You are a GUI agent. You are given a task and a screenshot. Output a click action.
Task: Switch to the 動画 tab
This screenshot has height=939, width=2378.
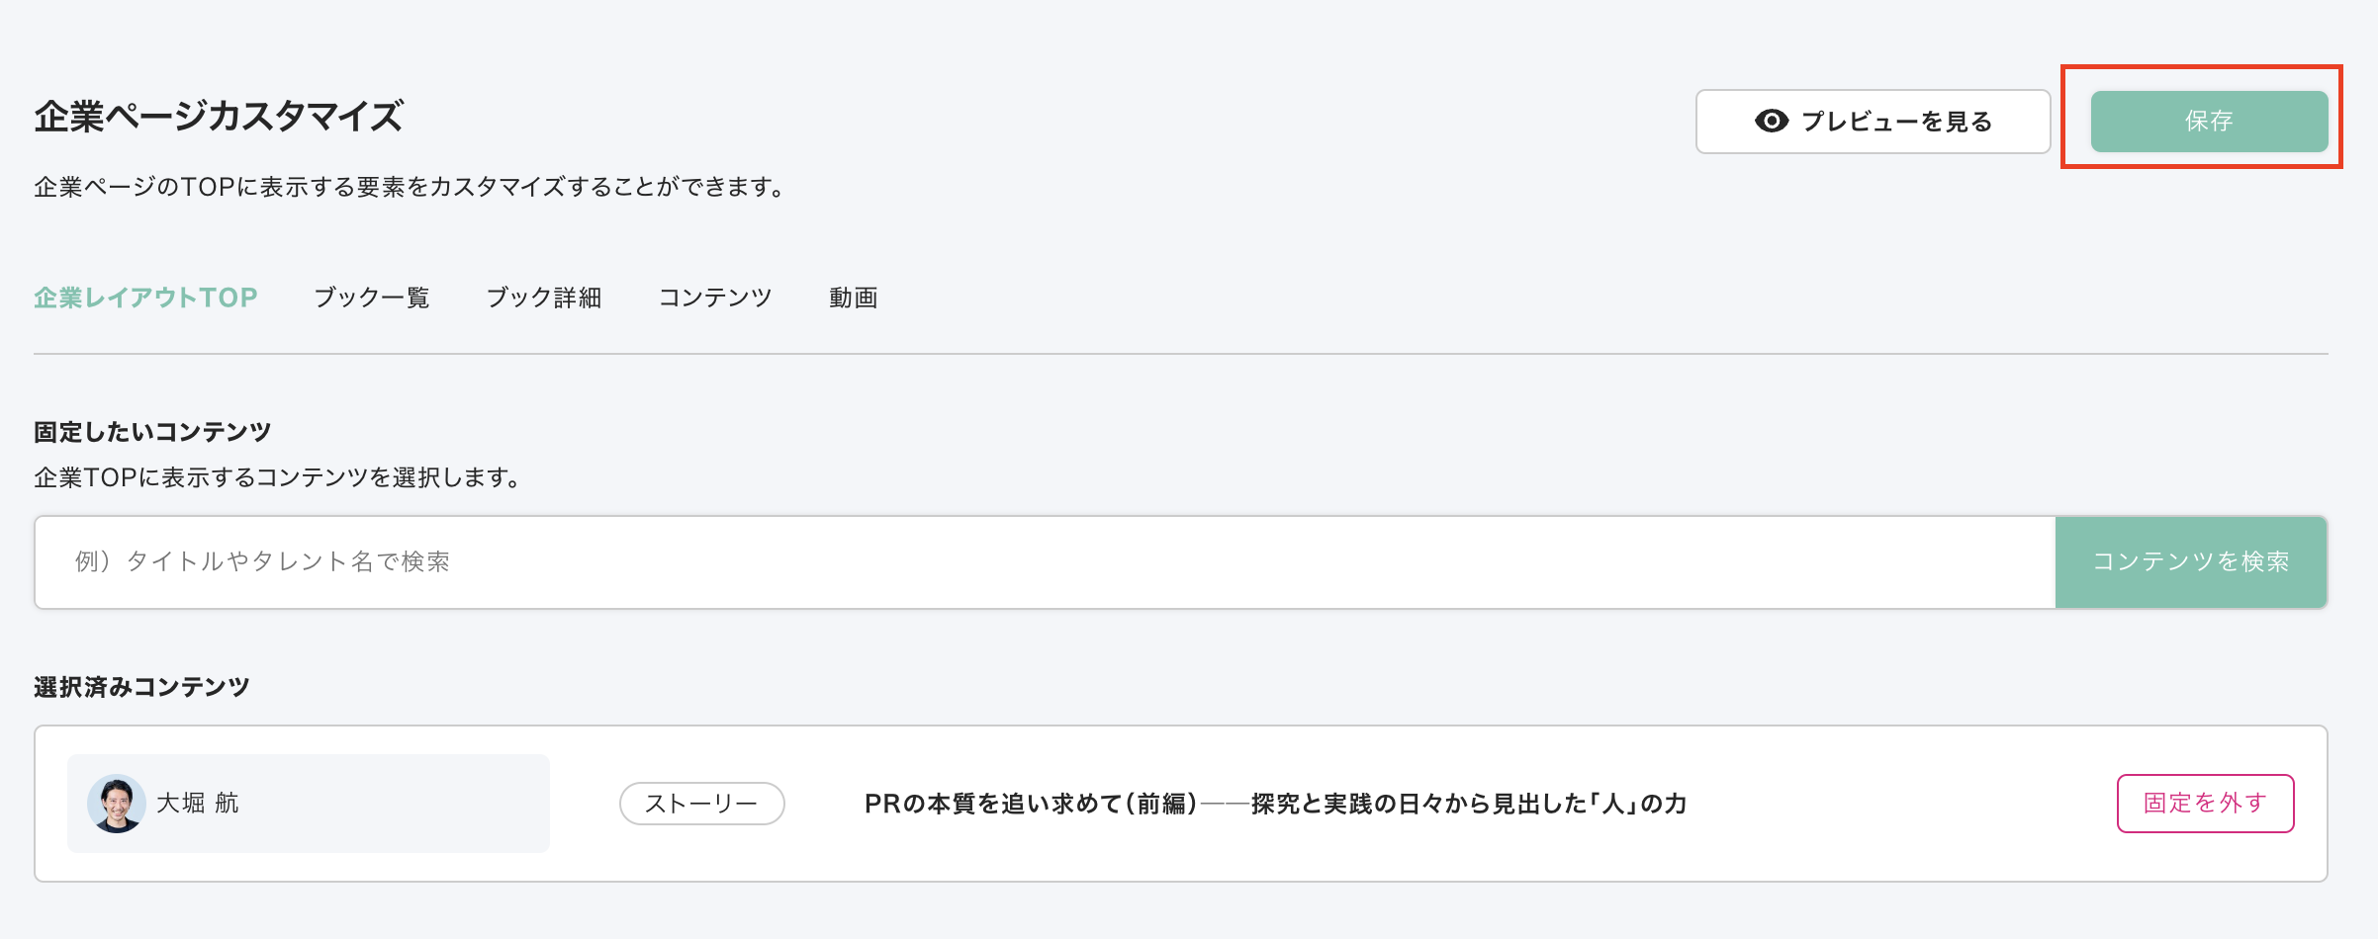(854, 298)
